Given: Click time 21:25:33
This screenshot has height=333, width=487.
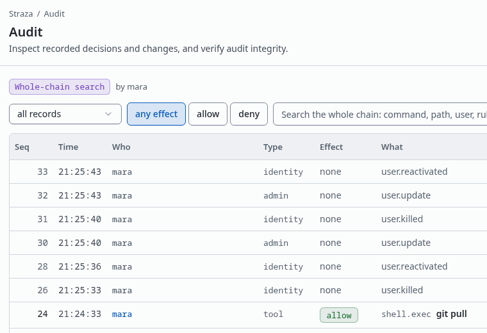Looking at the screenshot, I should coord(80,290).
